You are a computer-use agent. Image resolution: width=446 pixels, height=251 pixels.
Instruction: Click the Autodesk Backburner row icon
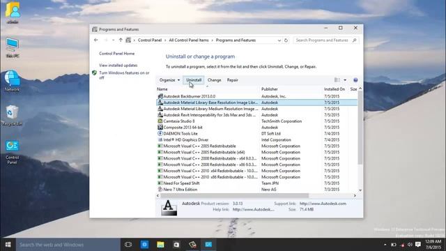pos(160,96)
